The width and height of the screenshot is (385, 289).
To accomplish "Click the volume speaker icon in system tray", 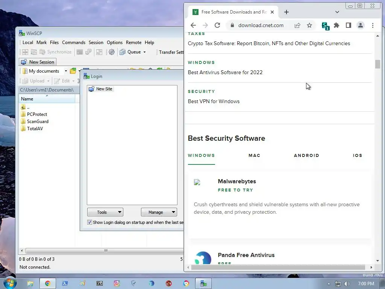I will (347, 284).
